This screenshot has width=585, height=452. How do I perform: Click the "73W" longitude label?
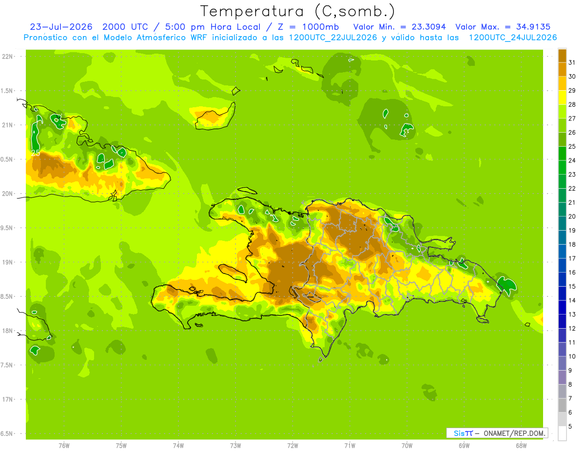235,445
